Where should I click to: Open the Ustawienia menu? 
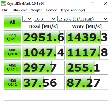pyautogui.click(x=19, y=10)
